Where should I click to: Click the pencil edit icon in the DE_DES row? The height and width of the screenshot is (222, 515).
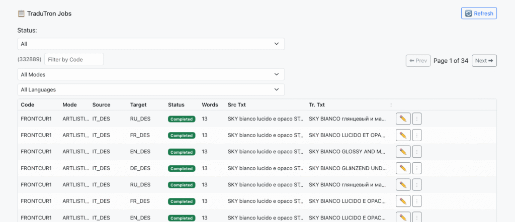tap(403, 168)
